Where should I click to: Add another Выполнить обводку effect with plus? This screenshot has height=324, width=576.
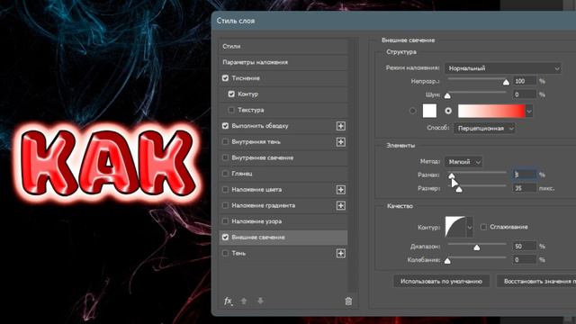pos(341,126)
